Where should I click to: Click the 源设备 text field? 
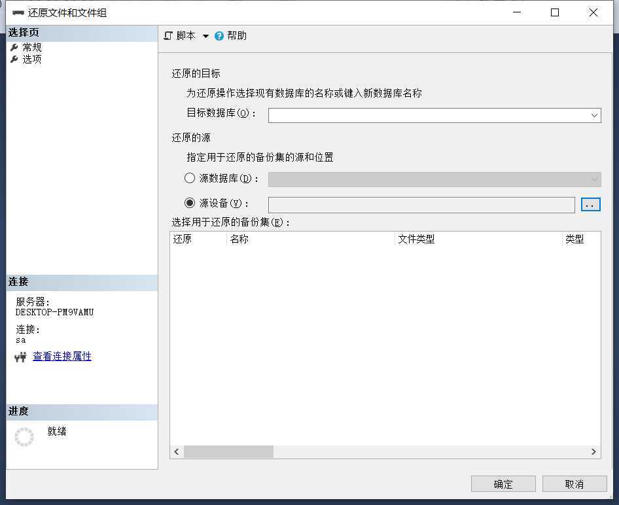click(x=421, y=205)
